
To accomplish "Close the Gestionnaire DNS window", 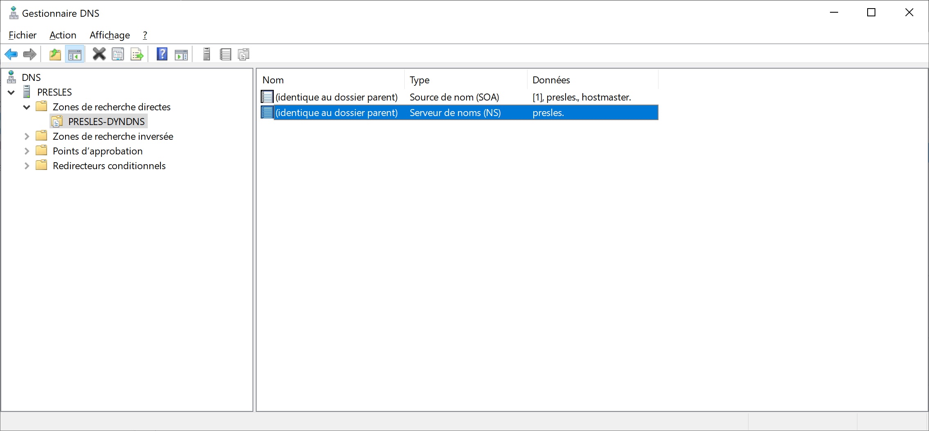I will point(909,13).
